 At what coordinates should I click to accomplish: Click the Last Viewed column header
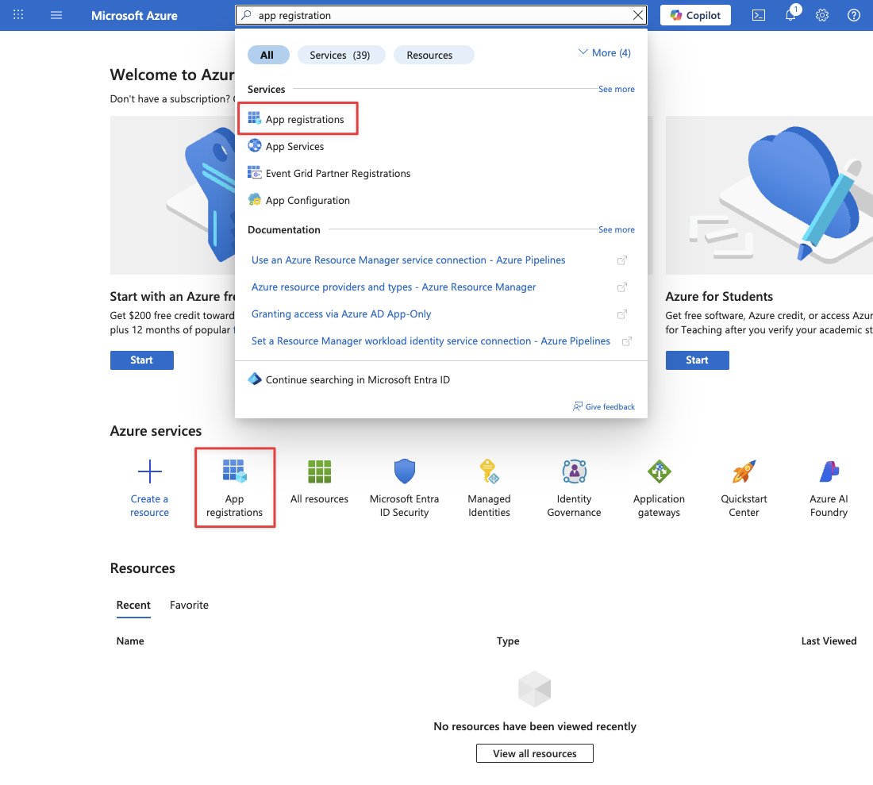click(829, 641)
